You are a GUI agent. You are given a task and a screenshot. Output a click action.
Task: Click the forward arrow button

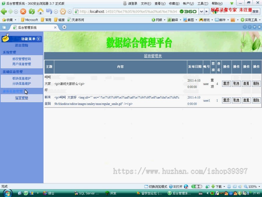tap(10, 12)
